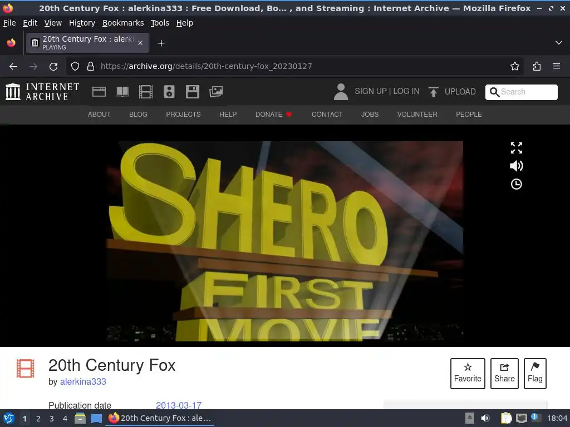This screenshot has width=570, height=427.
Task: Bookmark this page with the star
Action: point(514,66)
